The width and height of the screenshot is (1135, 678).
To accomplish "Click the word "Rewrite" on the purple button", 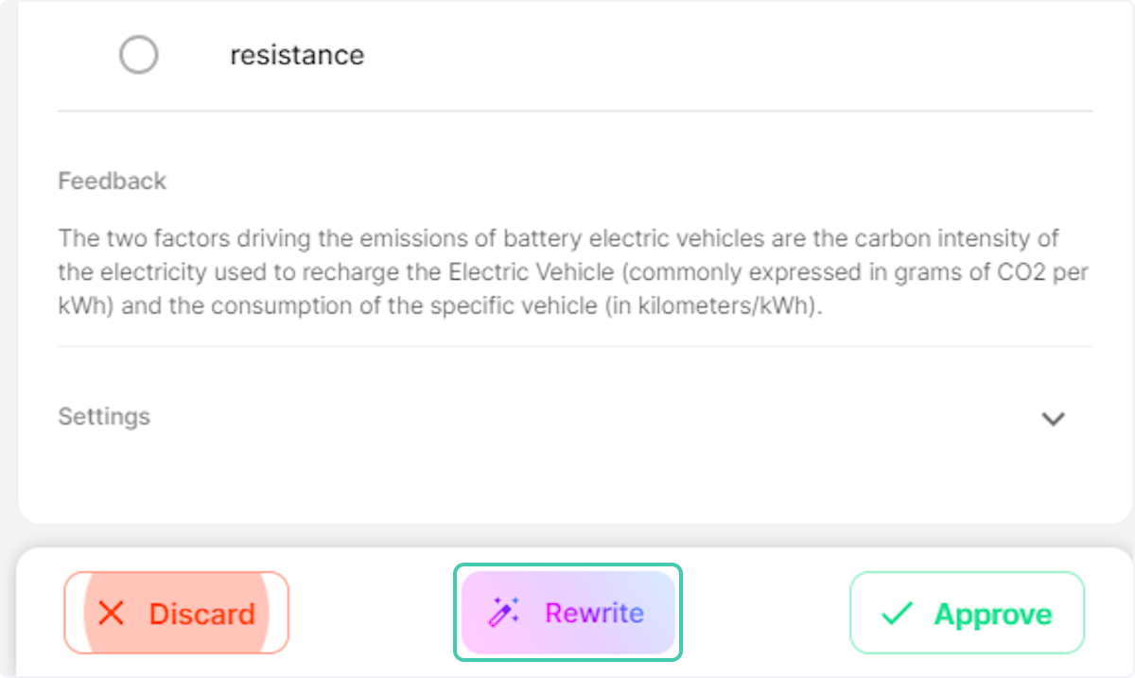I will tap(594, 613).
